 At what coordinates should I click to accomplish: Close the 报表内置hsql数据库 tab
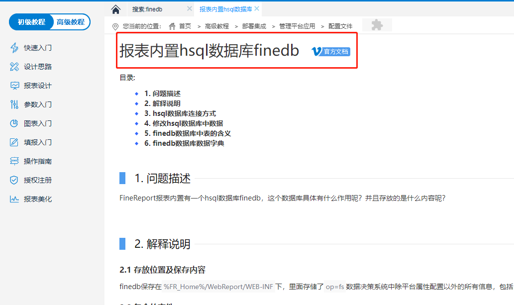(x=257, y=9)
